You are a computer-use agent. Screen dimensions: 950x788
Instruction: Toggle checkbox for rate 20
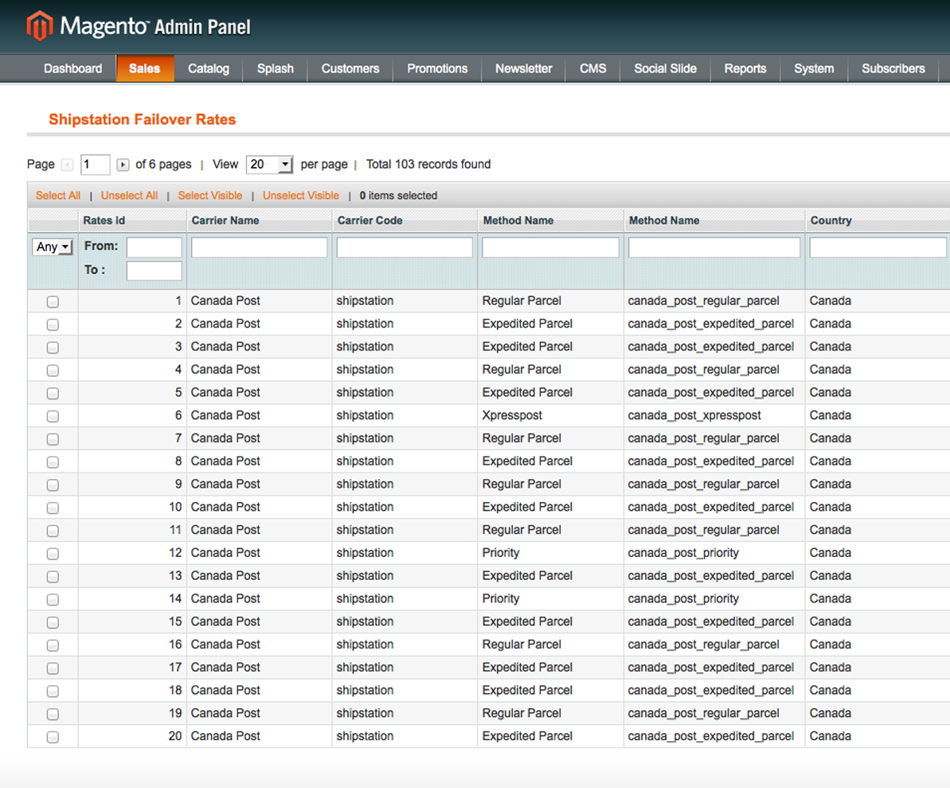53,737
